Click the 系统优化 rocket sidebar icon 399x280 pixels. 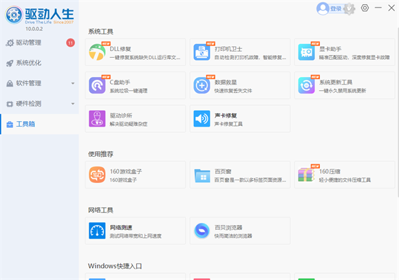(10, 63)
